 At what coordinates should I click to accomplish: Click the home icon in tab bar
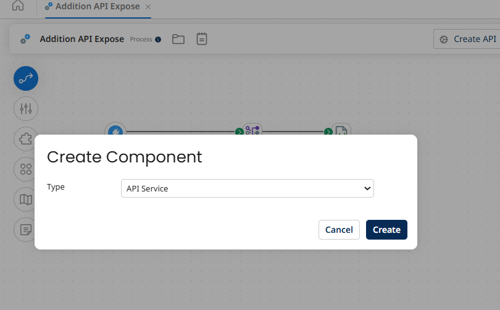click(x=18, y=6)
